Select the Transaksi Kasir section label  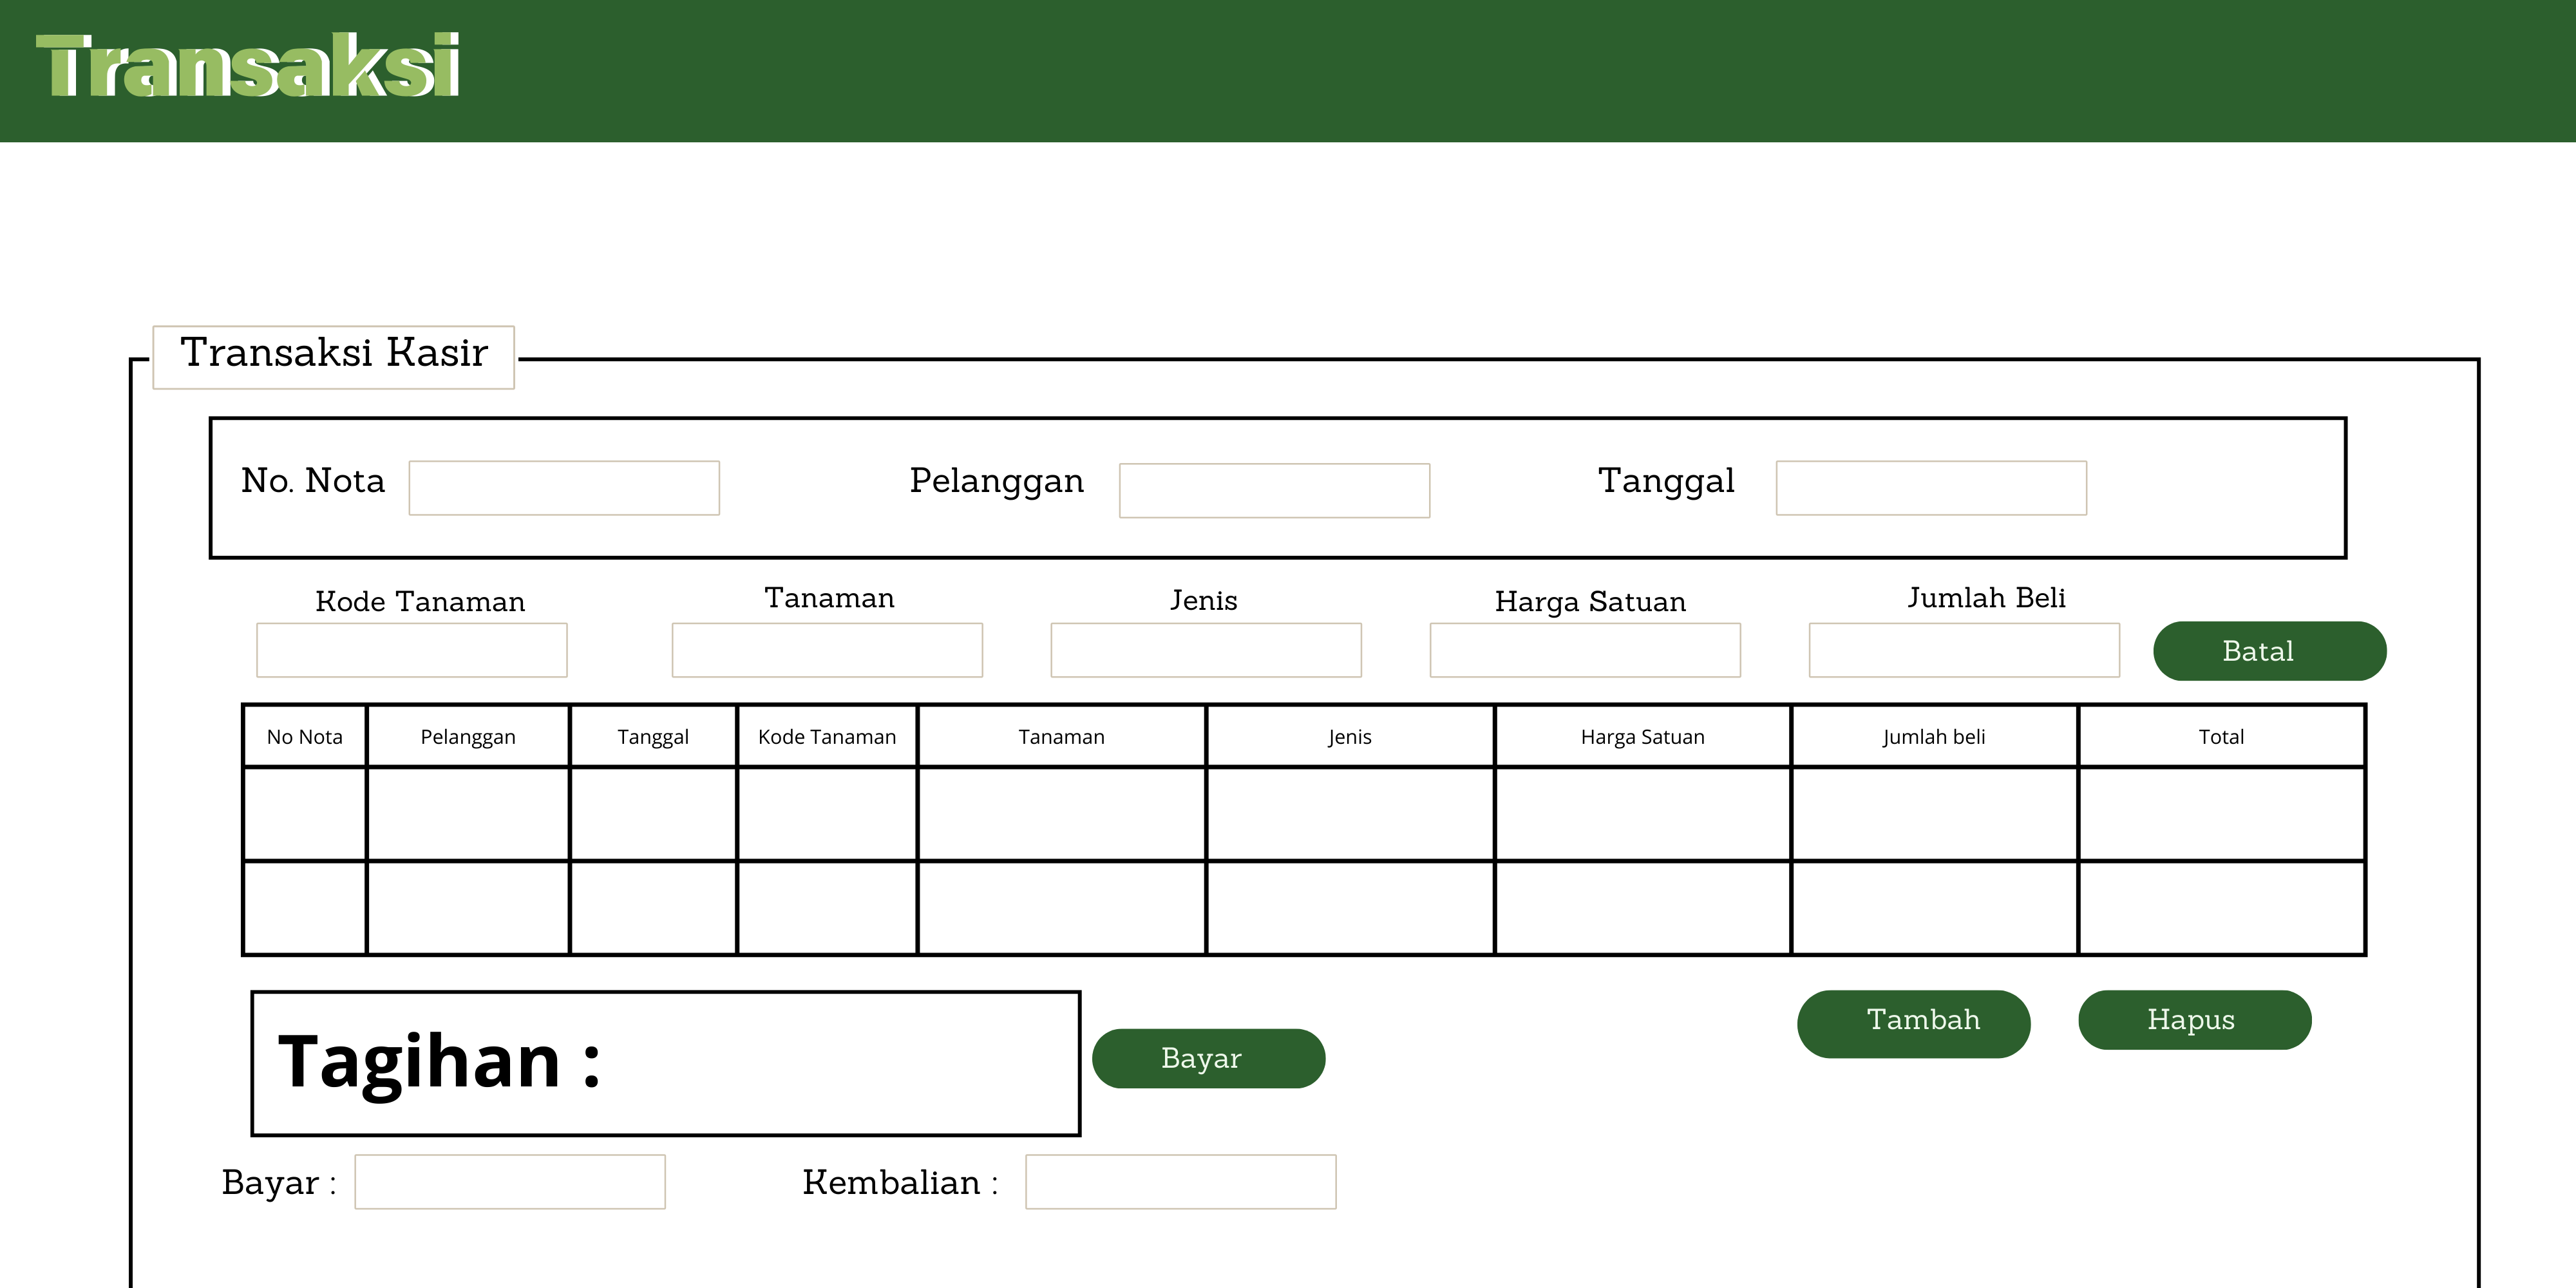click(x=333, y=355)
